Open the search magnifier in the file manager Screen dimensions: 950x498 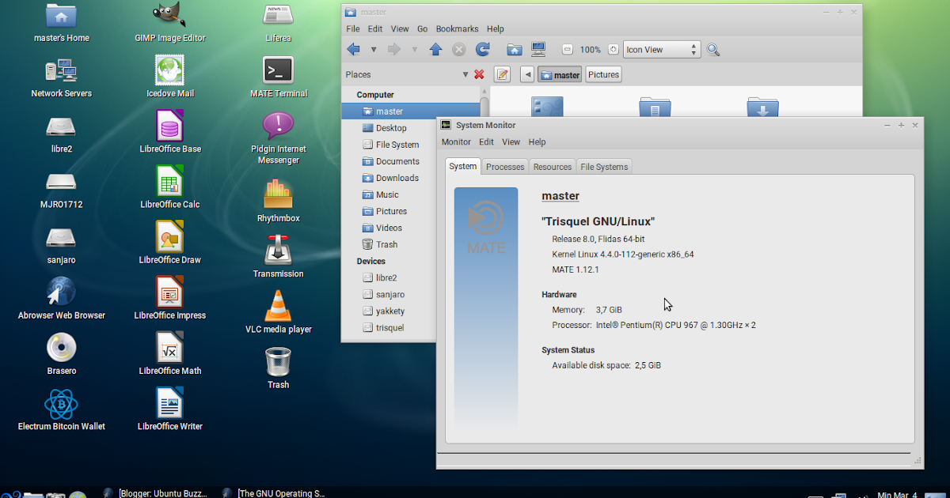point(712,49)
